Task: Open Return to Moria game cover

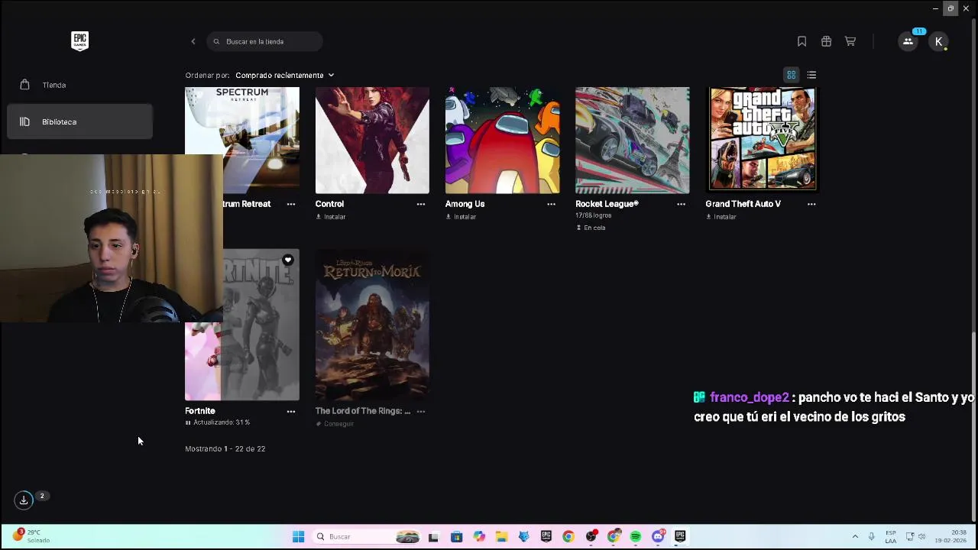Action: coord(372,325)
